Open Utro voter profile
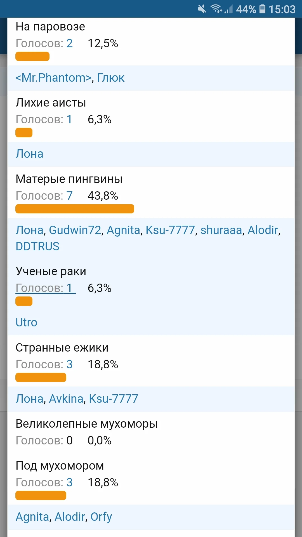302x537 pixels. point(26,322)
